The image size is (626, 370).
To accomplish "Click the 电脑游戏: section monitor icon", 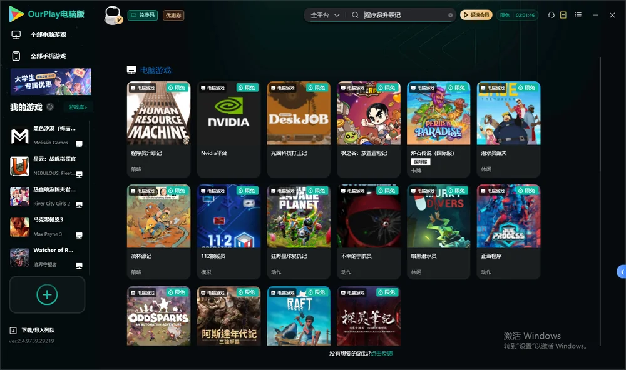I will (131, 70).
